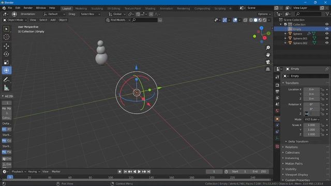Click the current frame number field
The height and width of the screenshot is (186, 331).
(214, 172)
